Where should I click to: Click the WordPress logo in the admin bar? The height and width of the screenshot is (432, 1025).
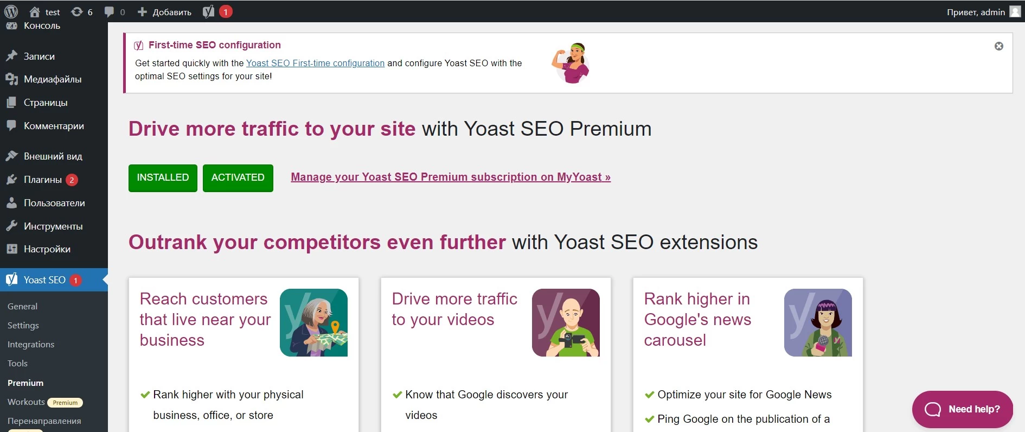11,11
